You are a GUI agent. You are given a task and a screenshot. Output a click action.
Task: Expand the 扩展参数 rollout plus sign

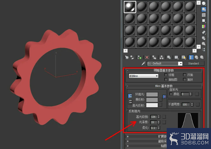[x=128, y=137]
